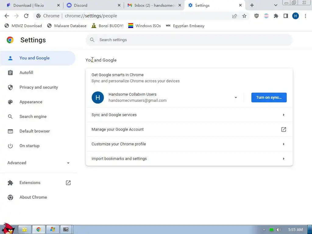
Task: Open the Windows flag taskbar icon
Action: pos(52,229)
